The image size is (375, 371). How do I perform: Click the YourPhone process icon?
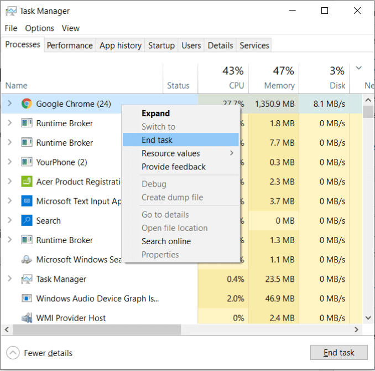(x=26, y=162)
